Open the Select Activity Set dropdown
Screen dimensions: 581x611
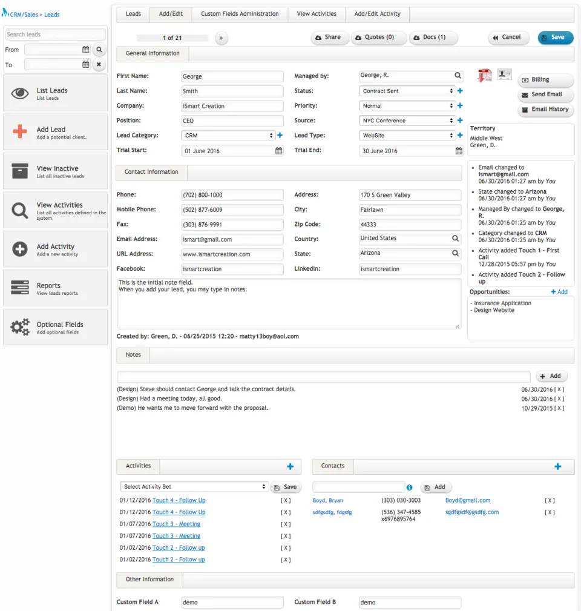(194, 487)
